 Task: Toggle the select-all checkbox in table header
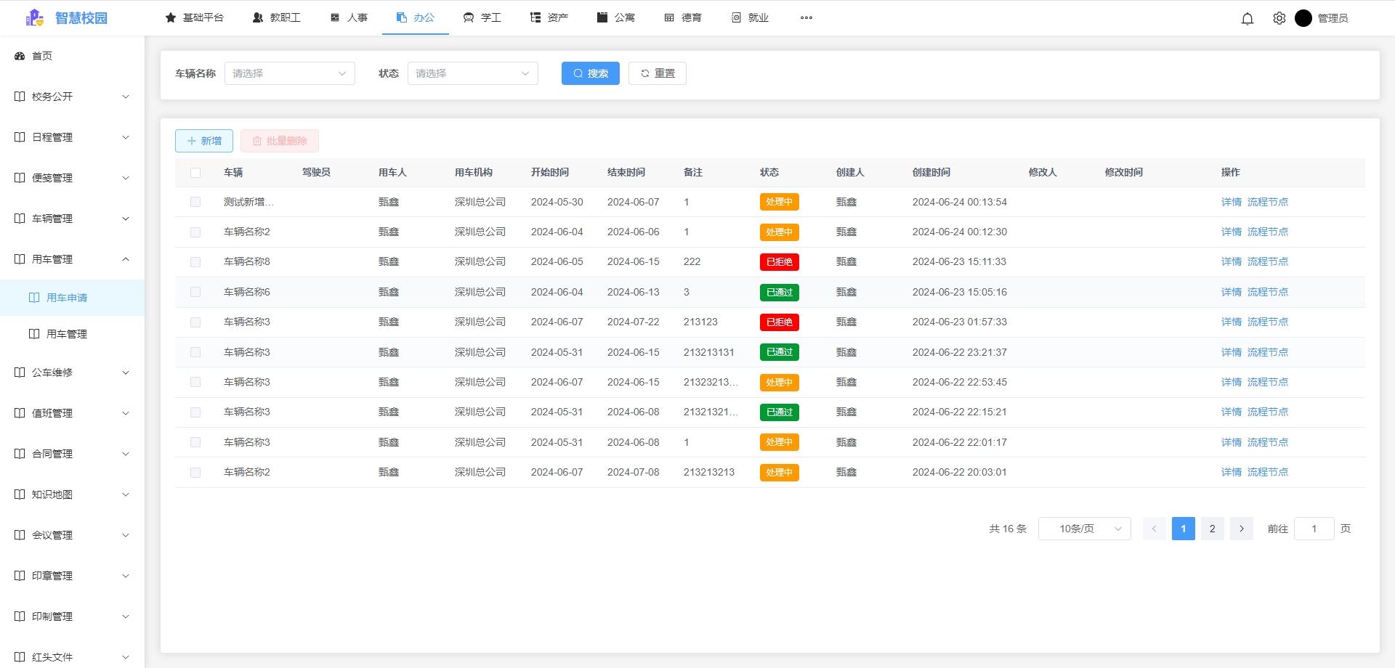click(x=195, y=173)
